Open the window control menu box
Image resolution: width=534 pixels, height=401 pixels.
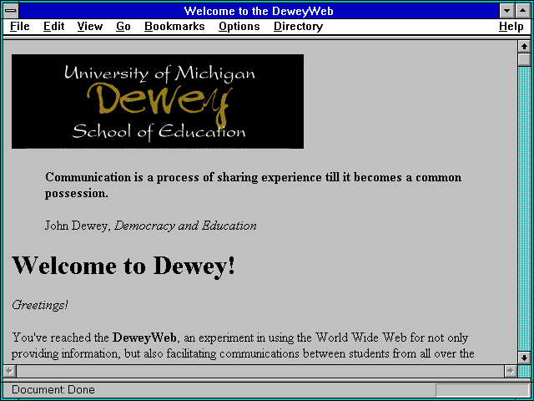[x=11, y=11]
